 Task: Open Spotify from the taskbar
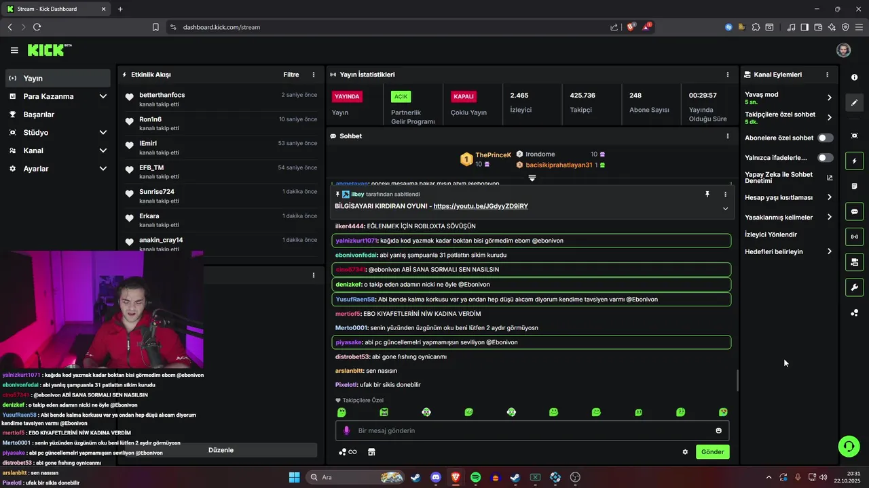pos(475,477)
